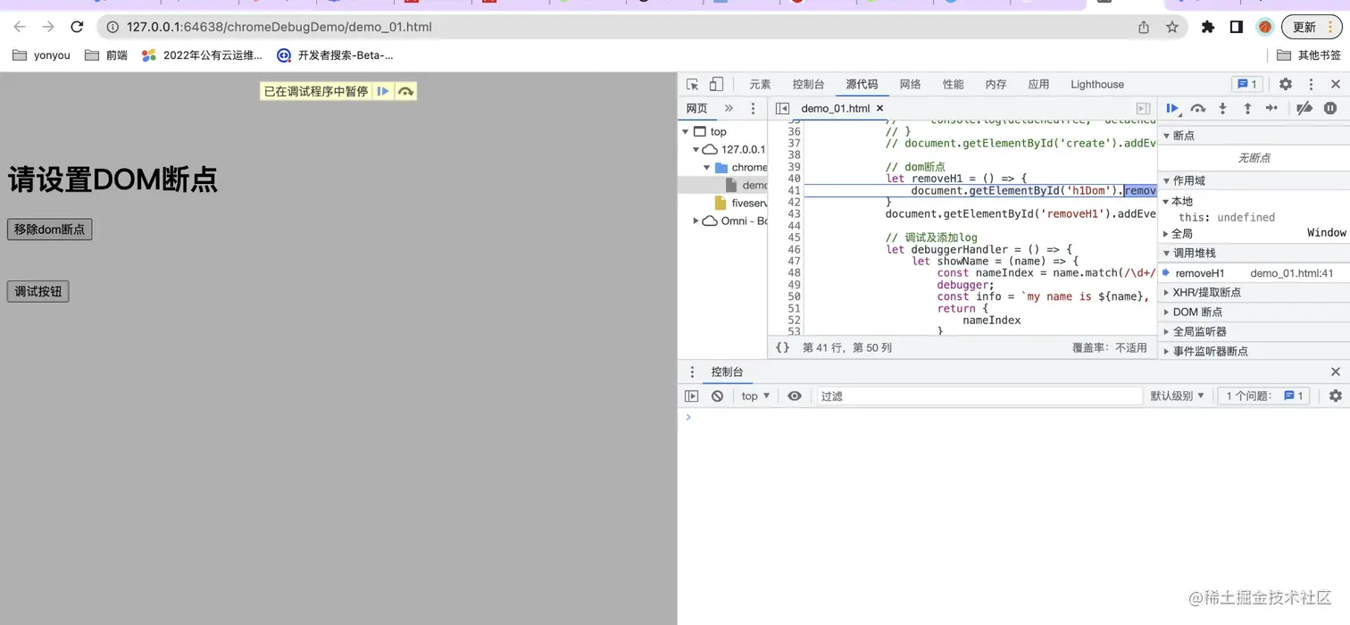The height and width of the screenshot is (625, 1350).
Task: Open DevTools settings gear in top bar
Action: tap(1286, 84)
